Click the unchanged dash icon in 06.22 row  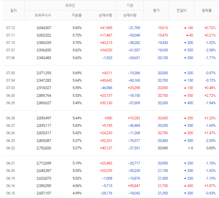pos(189,148)
